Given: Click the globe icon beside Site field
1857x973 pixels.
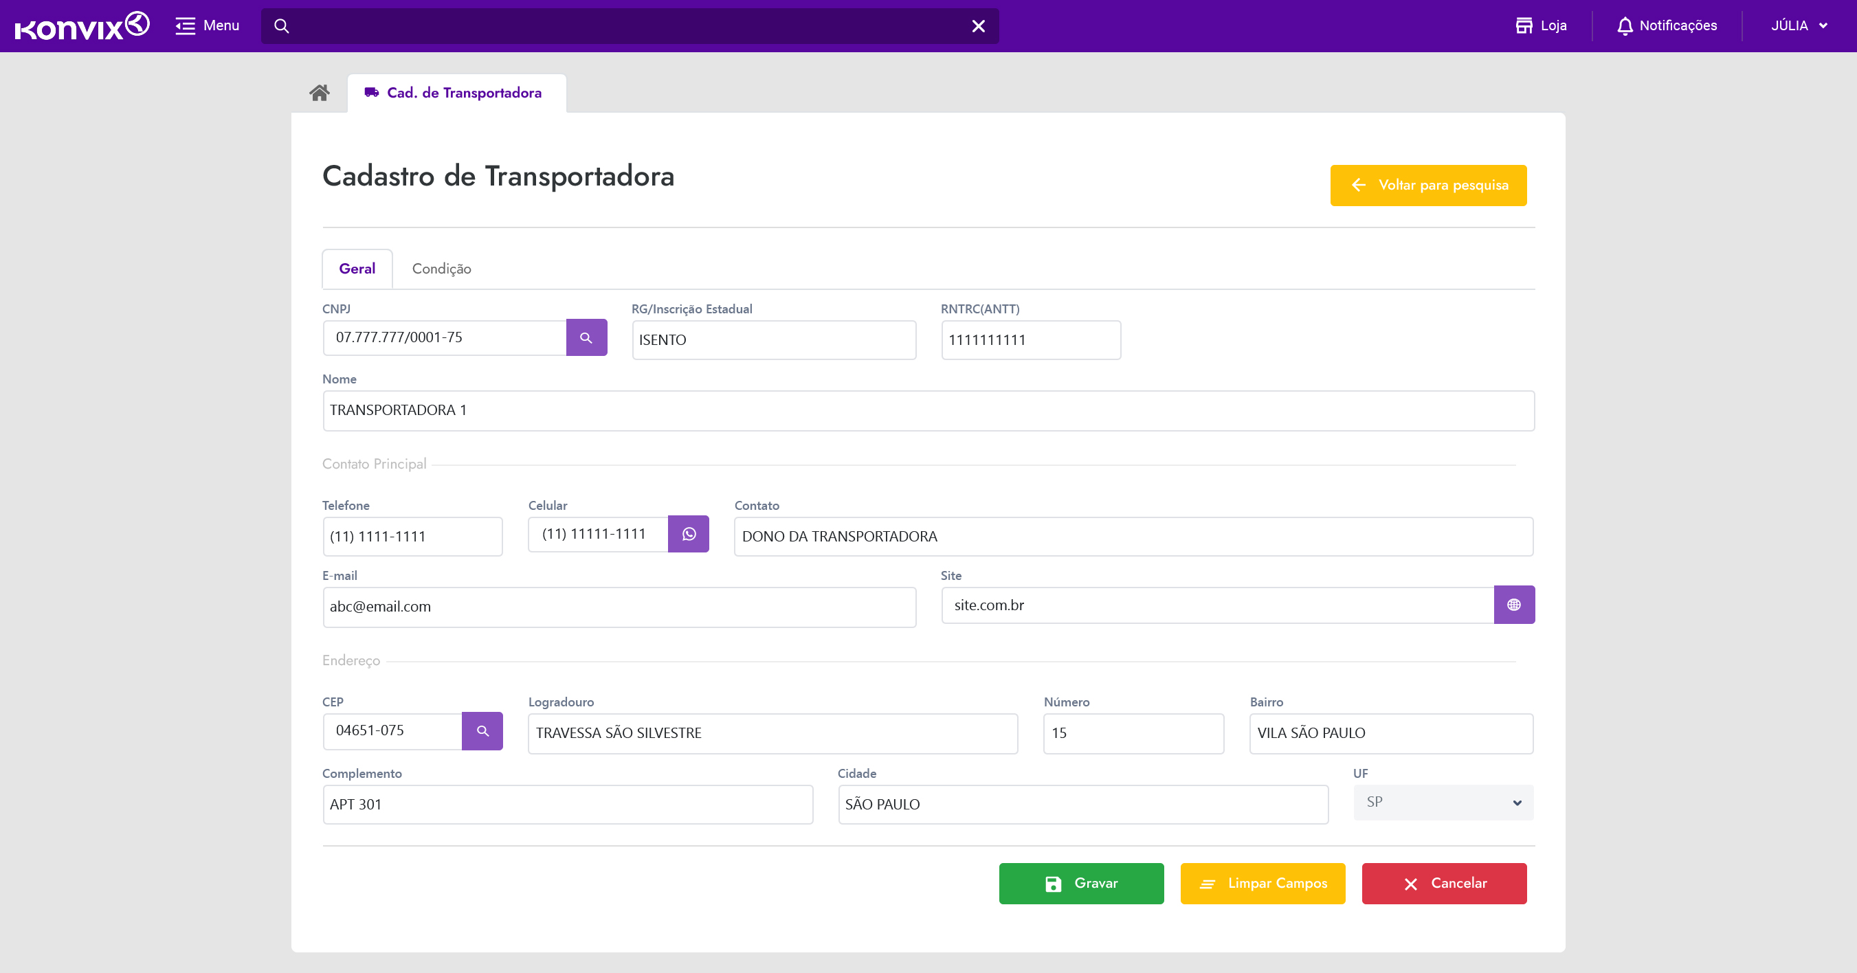Looking at the screenshot, I should 1513,605.
